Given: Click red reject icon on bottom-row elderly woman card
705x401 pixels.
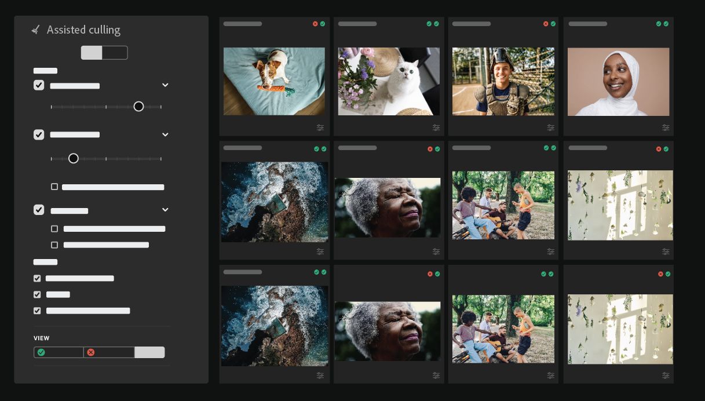Looking at the screenshot, I should (430, 274).
